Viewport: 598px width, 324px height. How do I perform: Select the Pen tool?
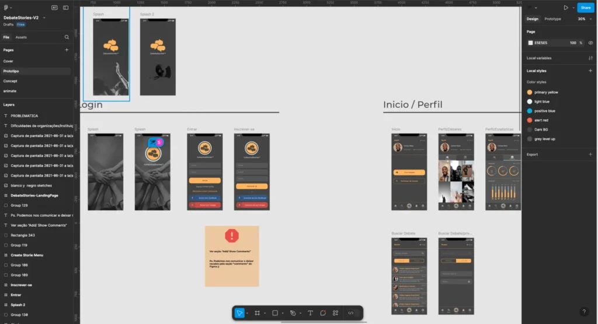click(x=293, y=313)
